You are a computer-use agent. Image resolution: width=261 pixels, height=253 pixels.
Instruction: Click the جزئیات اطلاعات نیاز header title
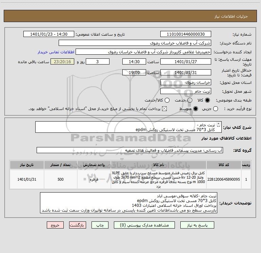(231, 16)
